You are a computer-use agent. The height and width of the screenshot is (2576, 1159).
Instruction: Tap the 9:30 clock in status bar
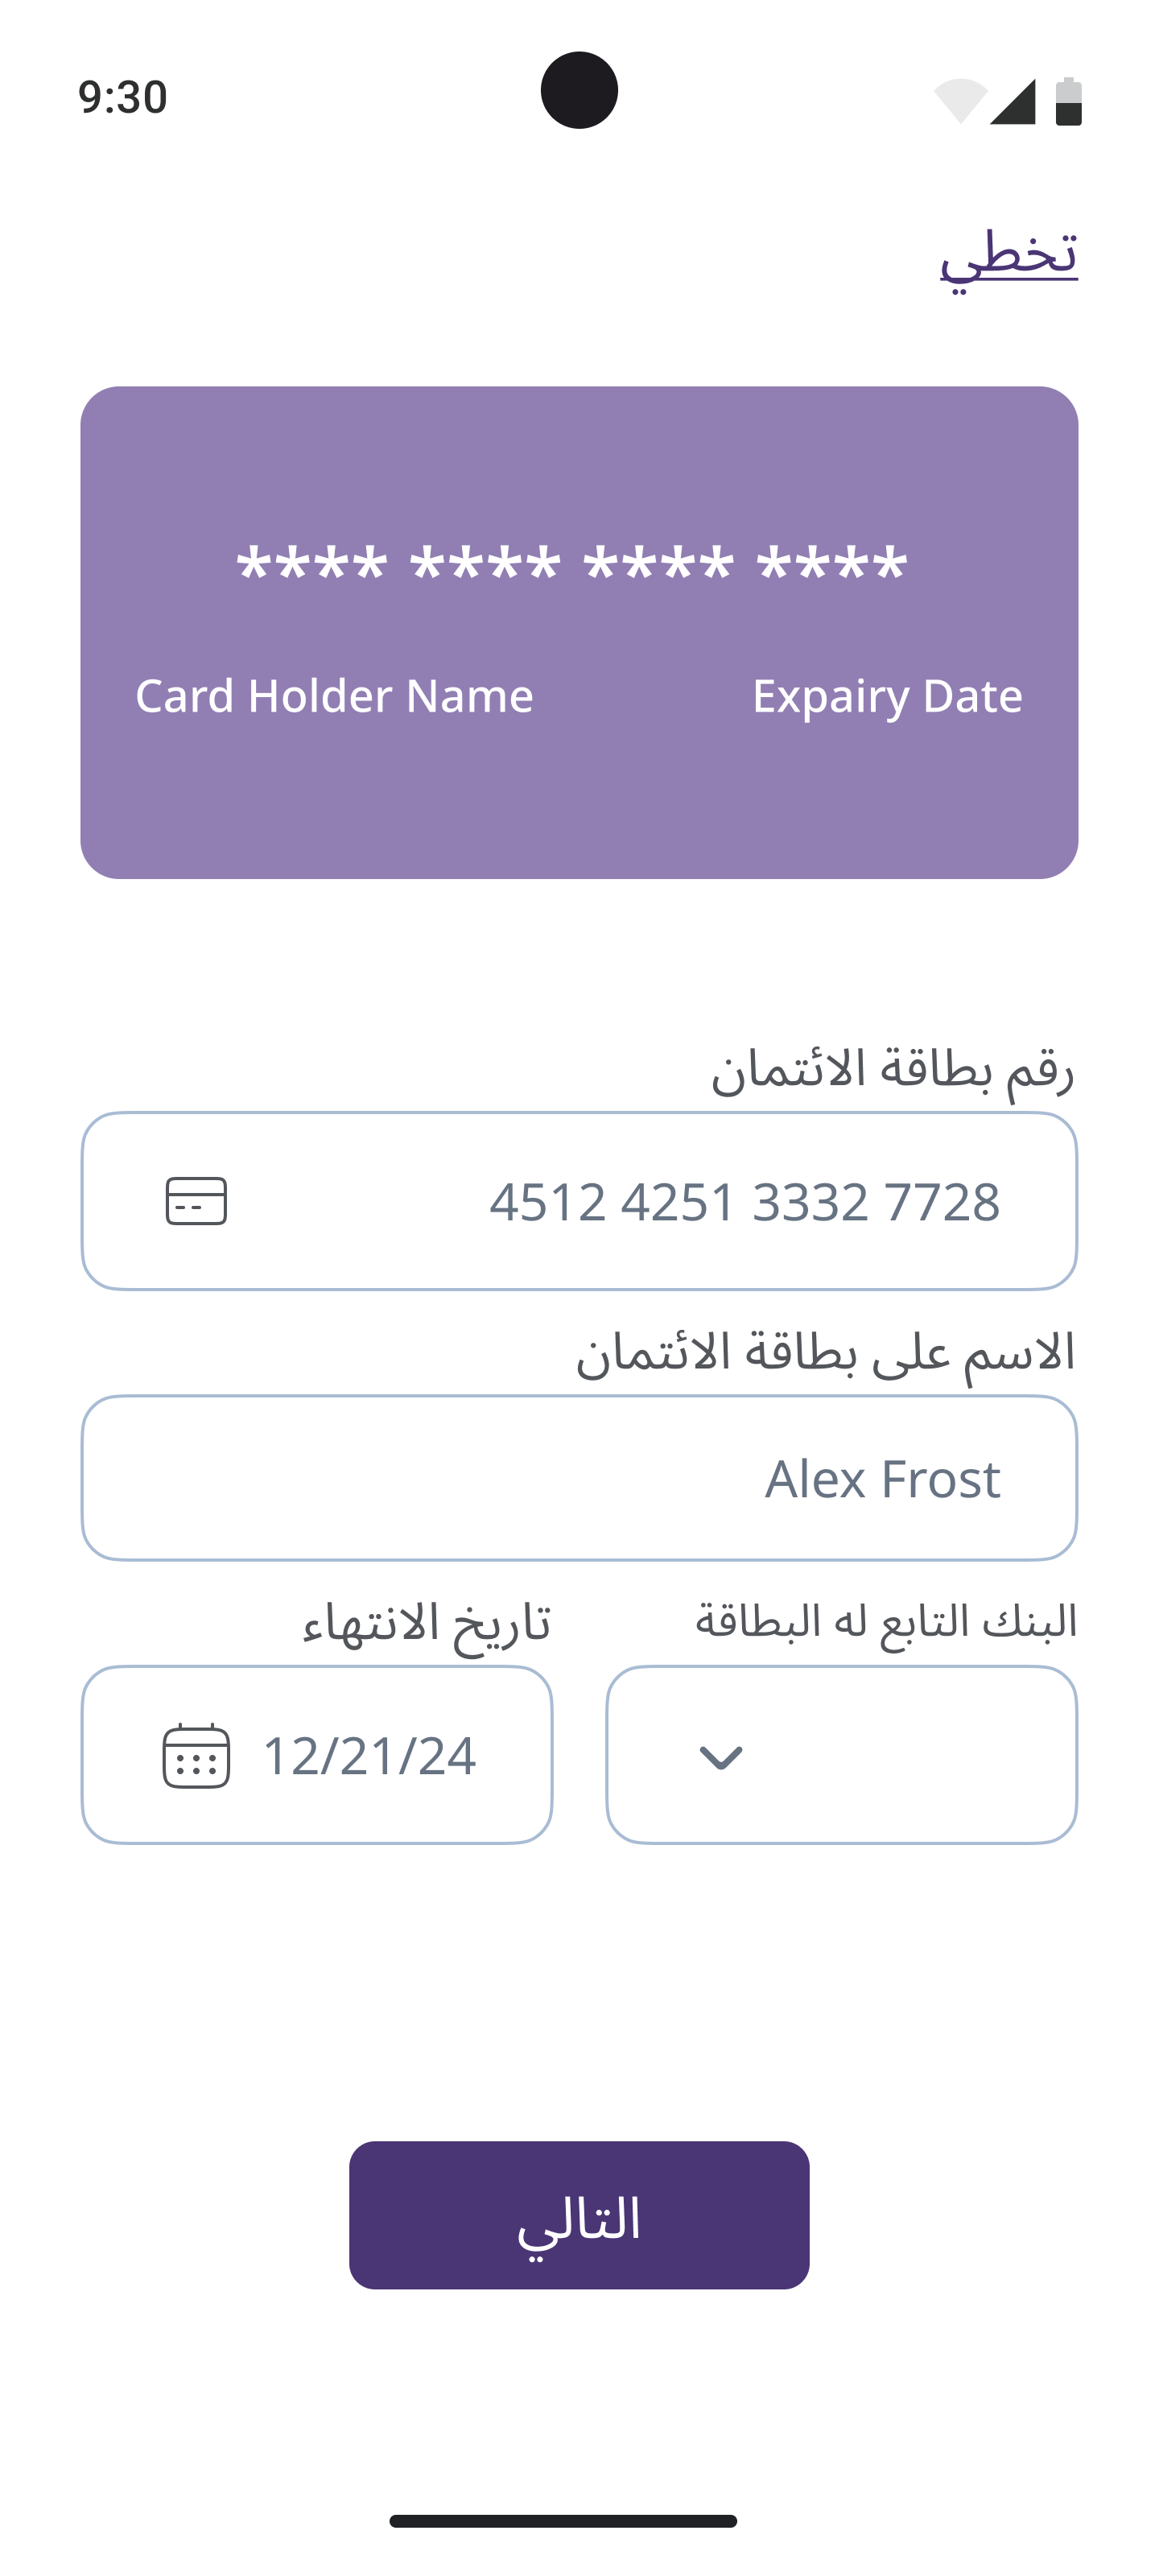click(122, 97)
